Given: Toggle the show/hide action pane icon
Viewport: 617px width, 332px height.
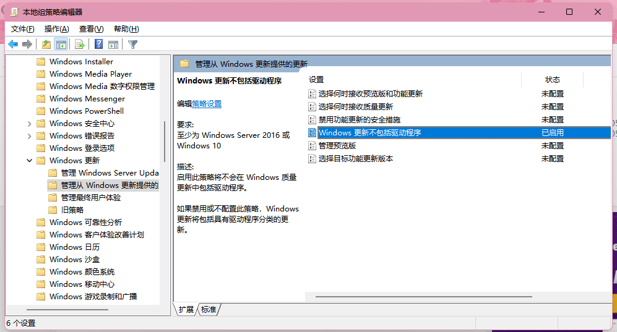Looking at the screenshot, I should click(x=113, y=45).
